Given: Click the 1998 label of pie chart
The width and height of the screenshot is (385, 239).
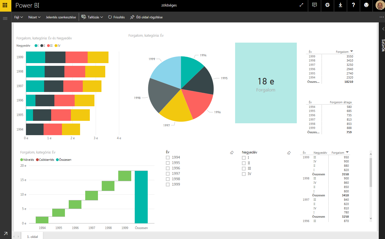Looking at the screenshot, I should (x=137, y=98).
